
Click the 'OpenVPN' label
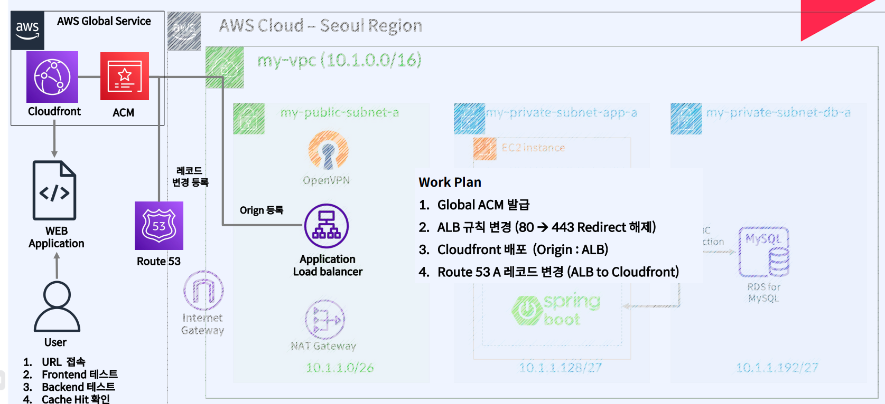327,180
